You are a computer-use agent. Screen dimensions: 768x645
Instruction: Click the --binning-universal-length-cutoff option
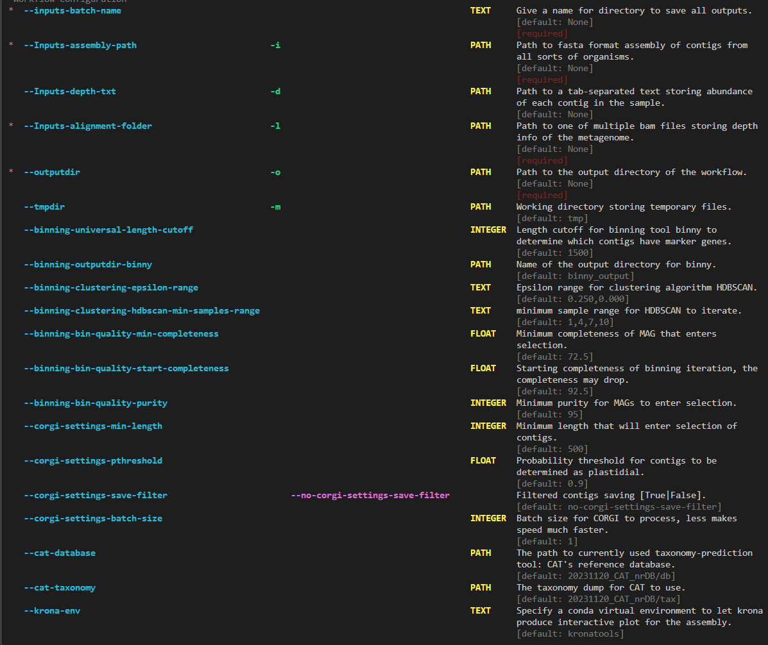coord(108,230)
